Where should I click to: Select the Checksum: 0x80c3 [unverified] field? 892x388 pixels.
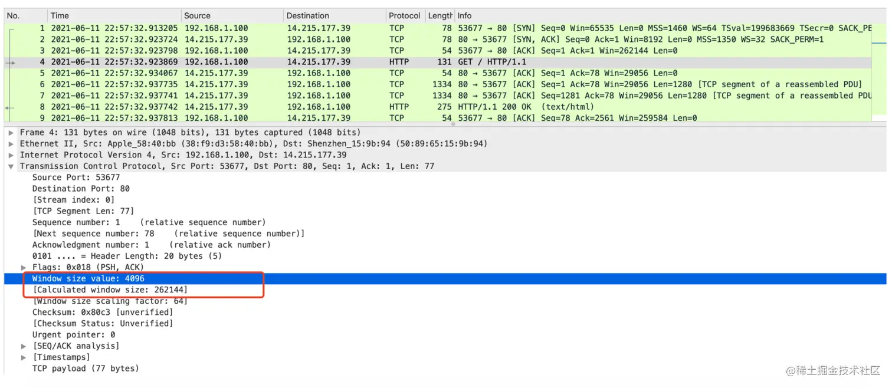(x=103, y=312)
